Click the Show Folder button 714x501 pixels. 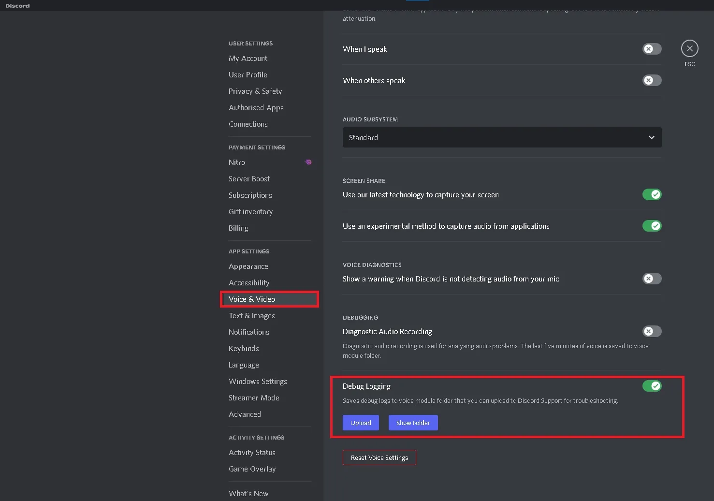coord(413,423)
